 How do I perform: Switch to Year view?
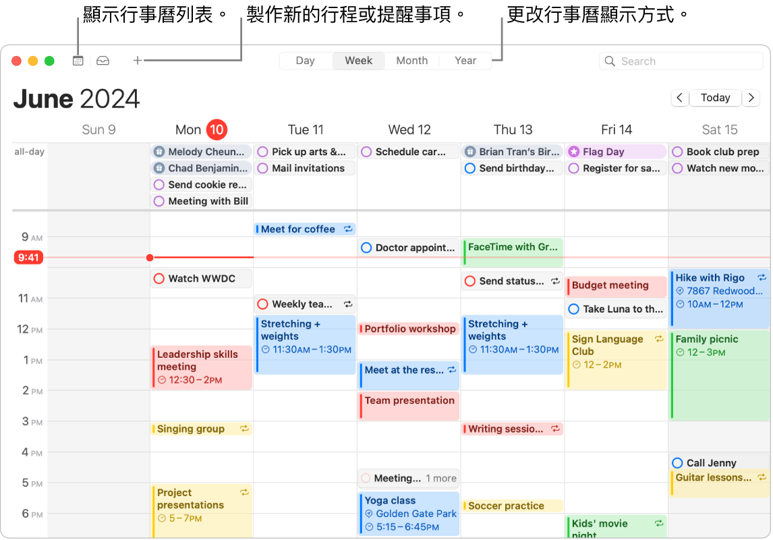click(465, 60)
